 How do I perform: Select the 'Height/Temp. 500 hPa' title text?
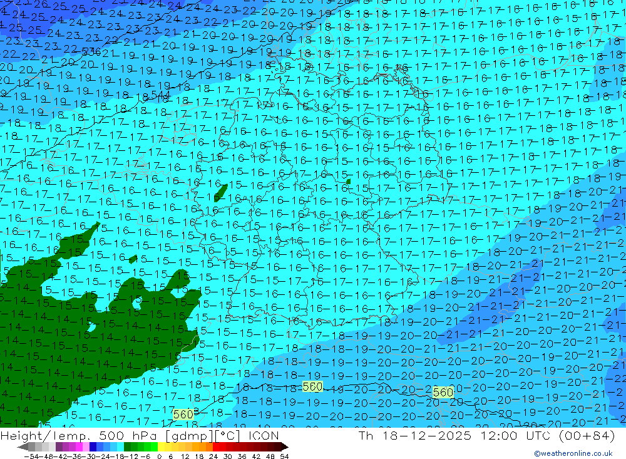(x=78, y=435)
